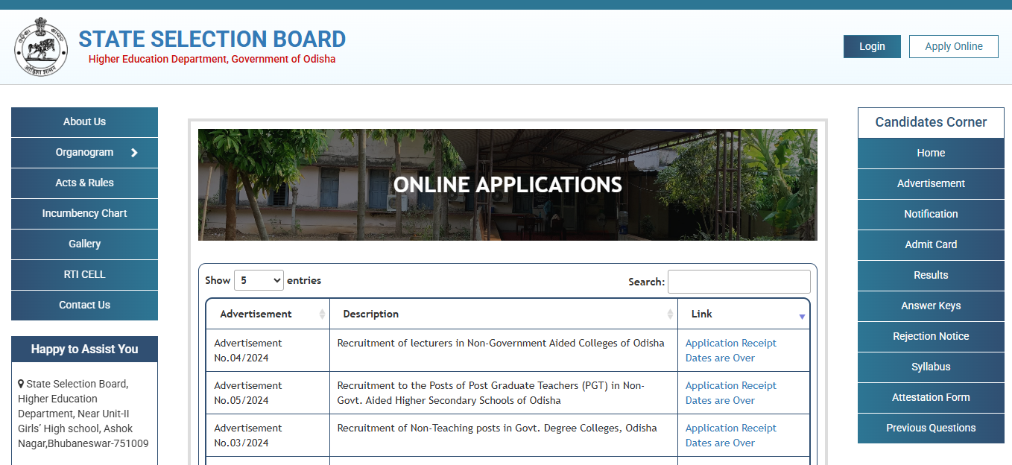Click the sort arrows on Description column

(x=670, y=314)
